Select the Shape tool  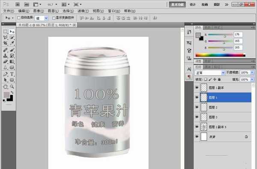point(12,80)
